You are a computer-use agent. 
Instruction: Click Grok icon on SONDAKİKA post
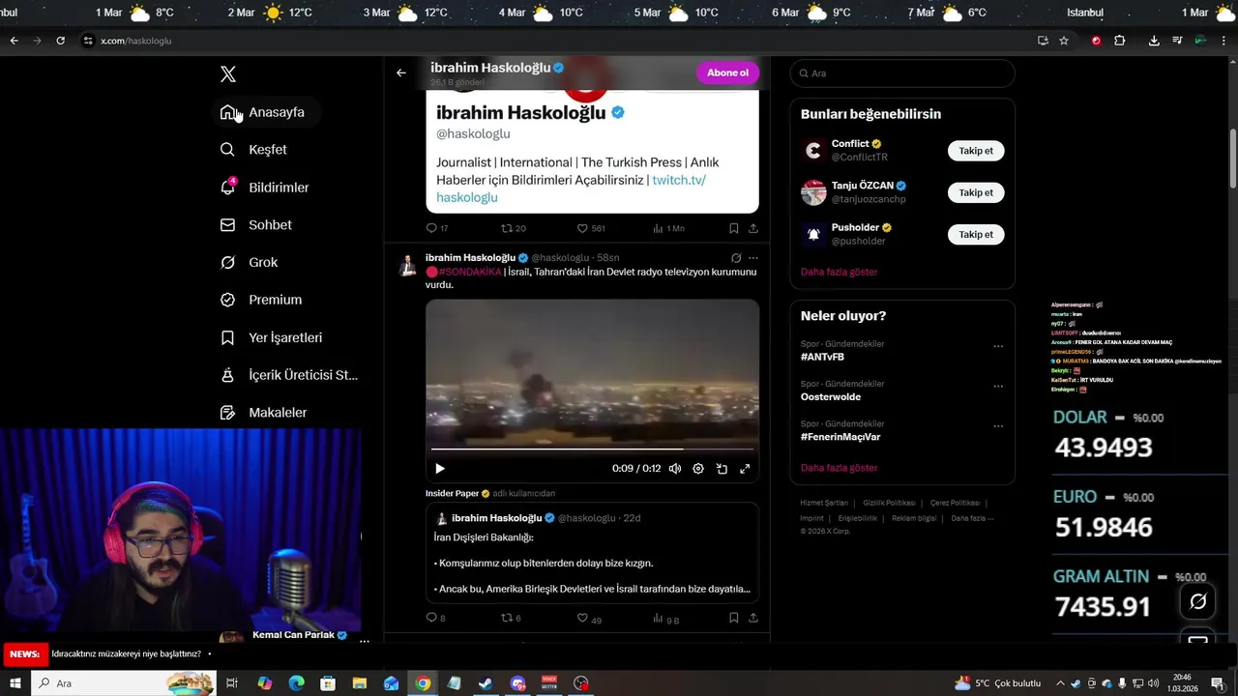[736, 258]
